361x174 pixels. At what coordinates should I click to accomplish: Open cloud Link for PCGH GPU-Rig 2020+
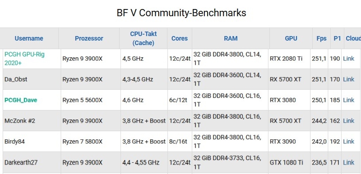(348, 59)
